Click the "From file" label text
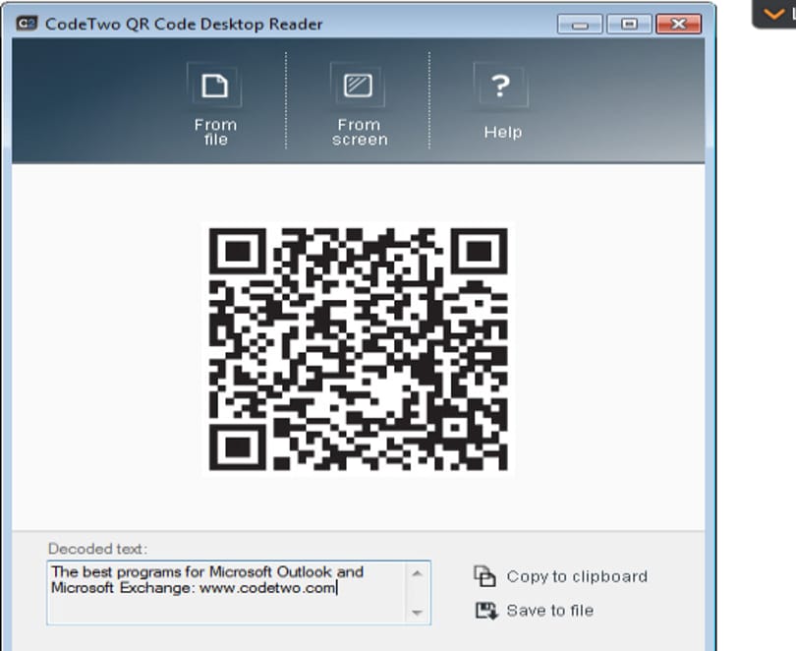The width and height of the screenshot is (796, 651). pyautogui.click(x=215, y=132)
